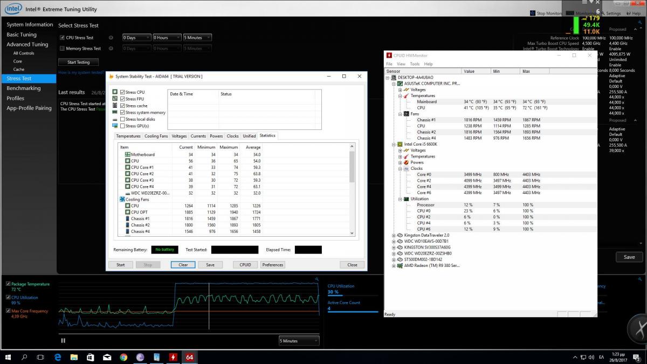The width and height of the screenshot is (647, 364).
Task: Click the Kingston DataTraveler drive icon
Action: tap(400, 235)
